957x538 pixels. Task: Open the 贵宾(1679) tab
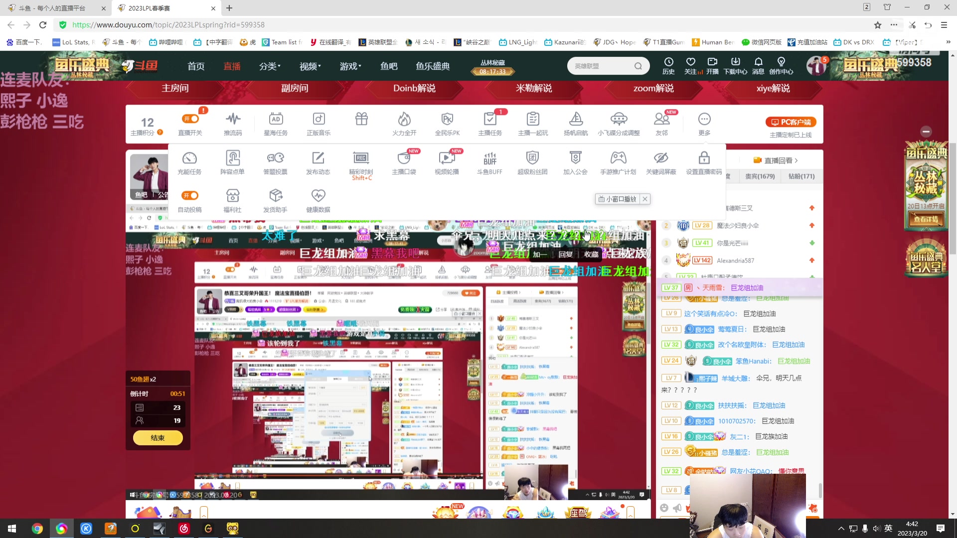(x=760, y=176)
